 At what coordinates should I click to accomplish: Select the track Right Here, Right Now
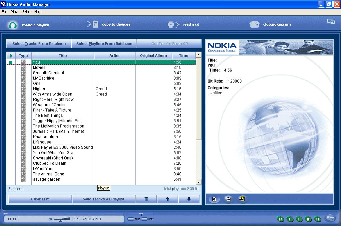point(53,100)
